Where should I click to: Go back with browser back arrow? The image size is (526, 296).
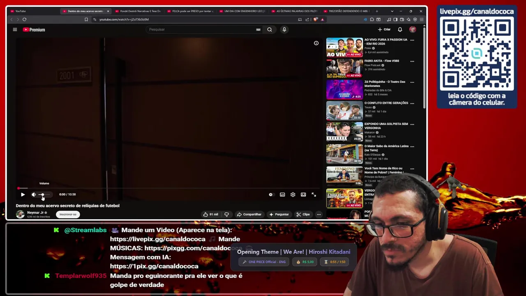(x=12, y=19)
